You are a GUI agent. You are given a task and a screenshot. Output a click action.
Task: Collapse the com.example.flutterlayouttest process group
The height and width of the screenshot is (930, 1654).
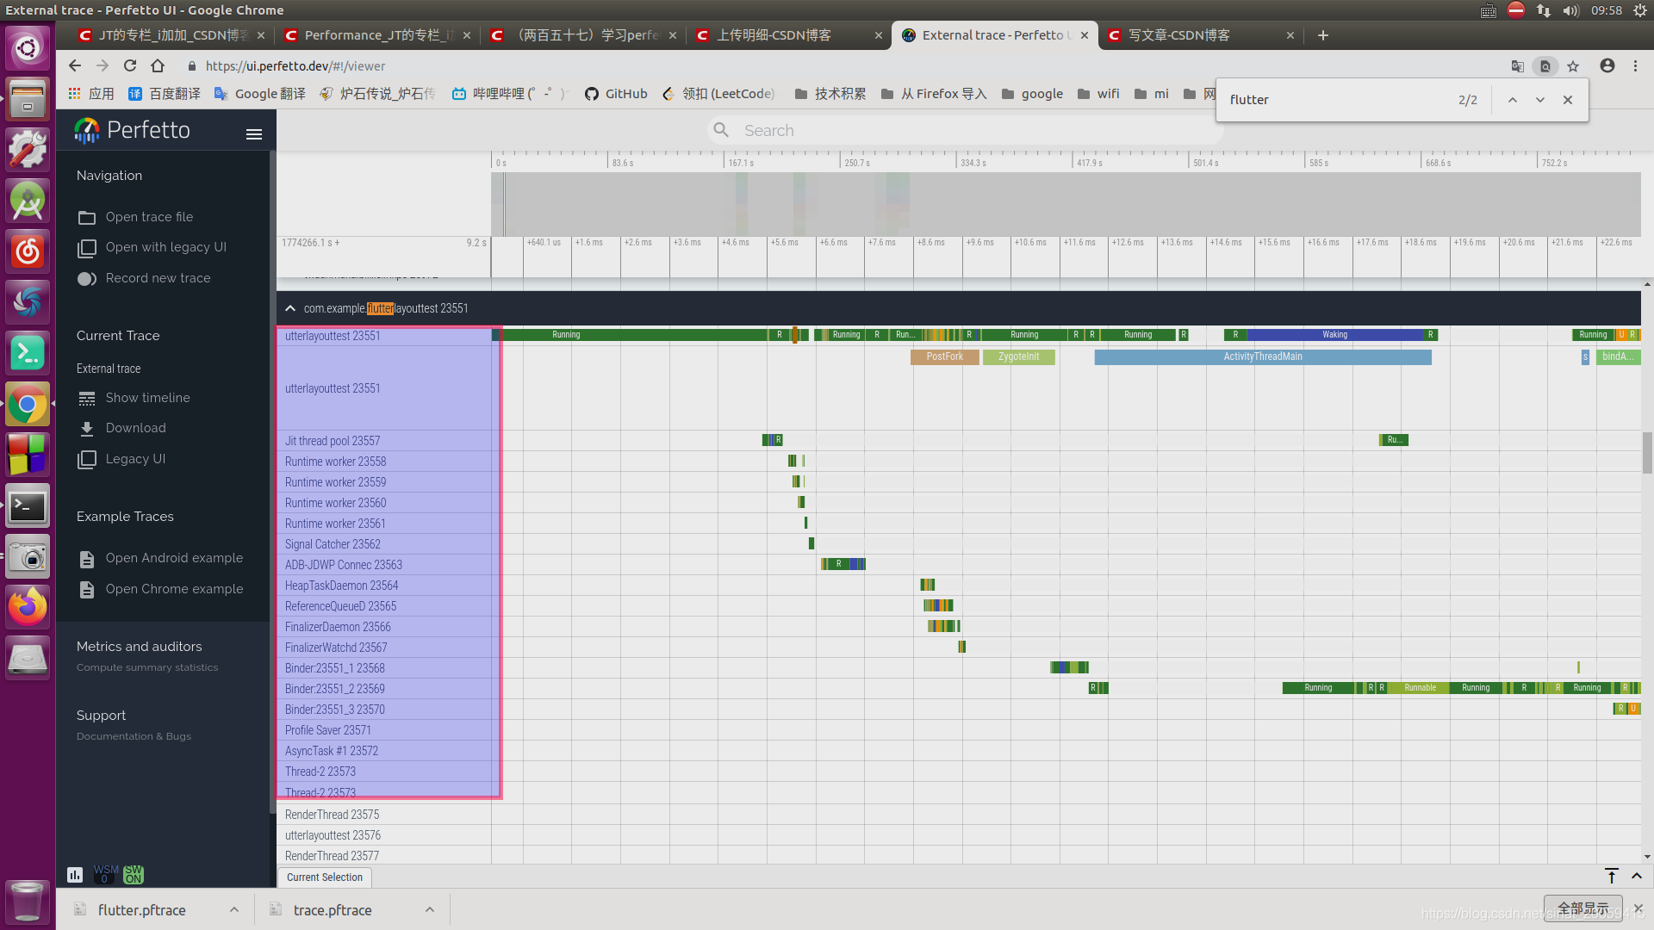[290, 308]
